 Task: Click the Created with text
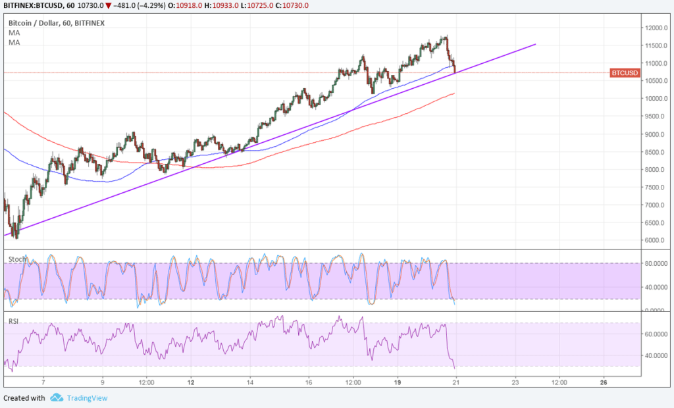23,398
